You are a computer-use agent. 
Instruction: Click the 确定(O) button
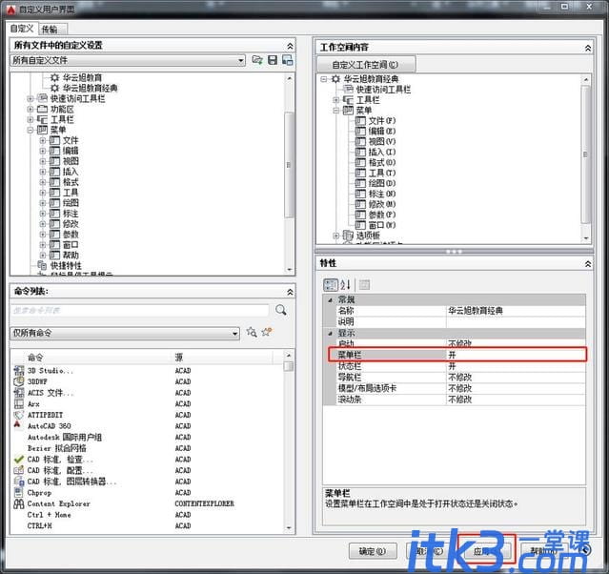point(372,551)
